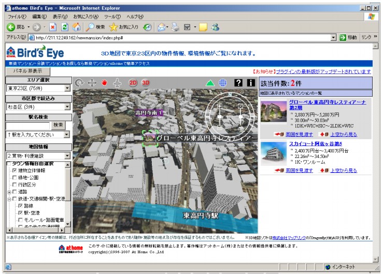The width and height of the screenshot is (383, 275).
Task: Enable the 道路 checkbox
Action: (x=15, y=192)
